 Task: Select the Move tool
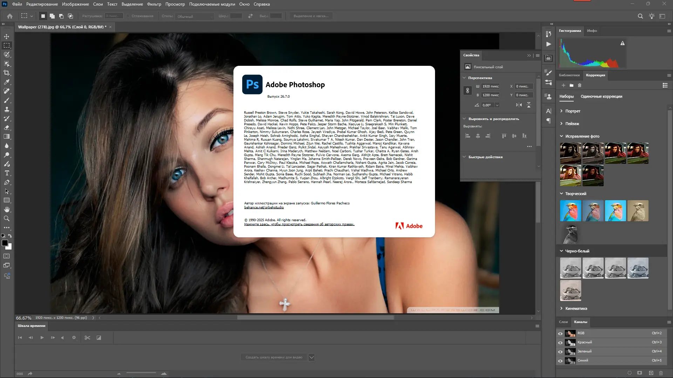coord(7,36)
